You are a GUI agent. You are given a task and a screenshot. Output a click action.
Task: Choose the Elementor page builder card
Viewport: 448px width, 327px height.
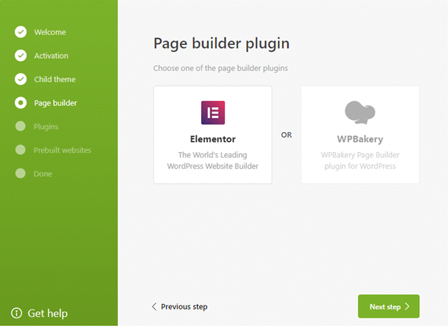pos(213,135)
